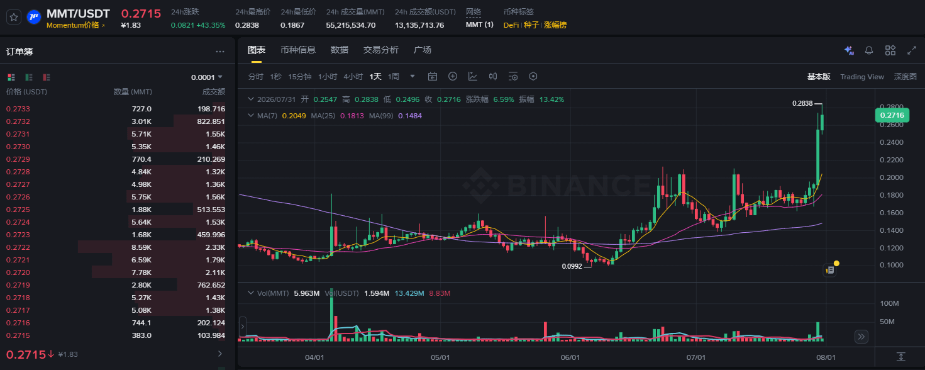
Task: Click the 0.2716 current price label on axis
Action: pos(892,115)
